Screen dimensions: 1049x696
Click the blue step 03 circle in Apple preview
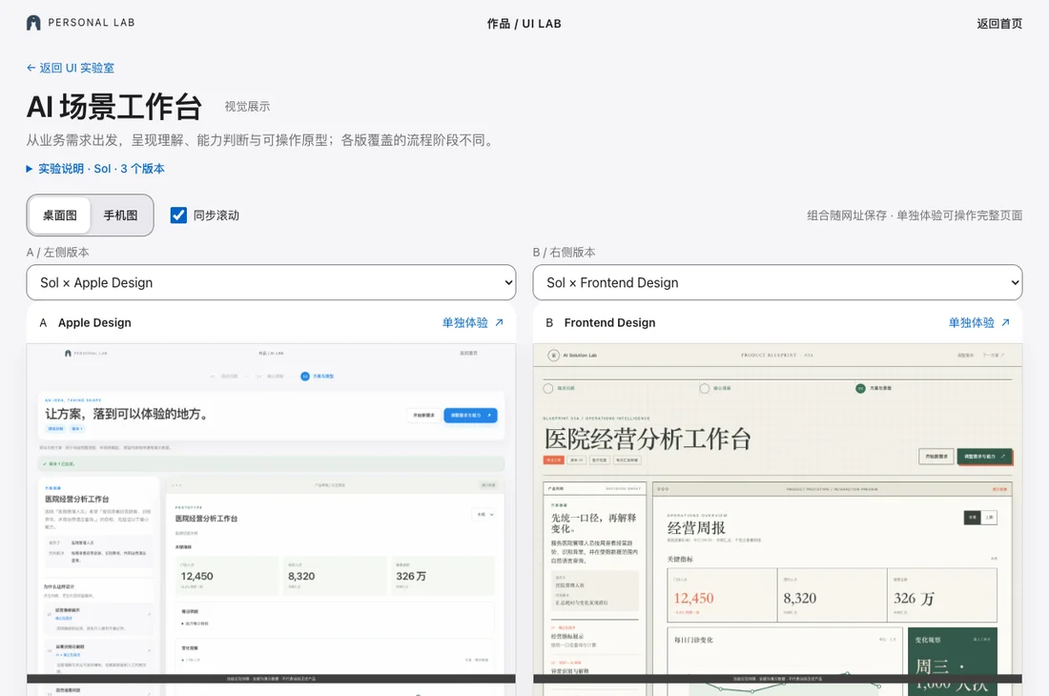tap(305, 377)
